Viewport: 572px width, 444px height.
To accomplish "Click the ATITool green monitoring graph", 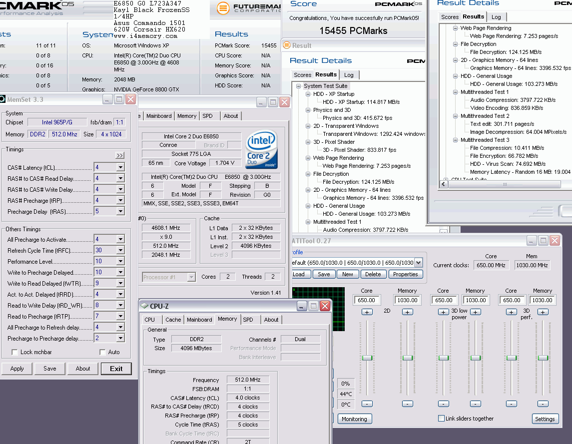I will click(318, 309).
